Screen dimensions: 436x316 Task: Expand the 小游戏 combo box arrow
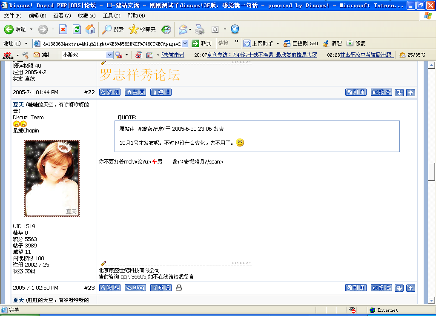tap(110, 55)
